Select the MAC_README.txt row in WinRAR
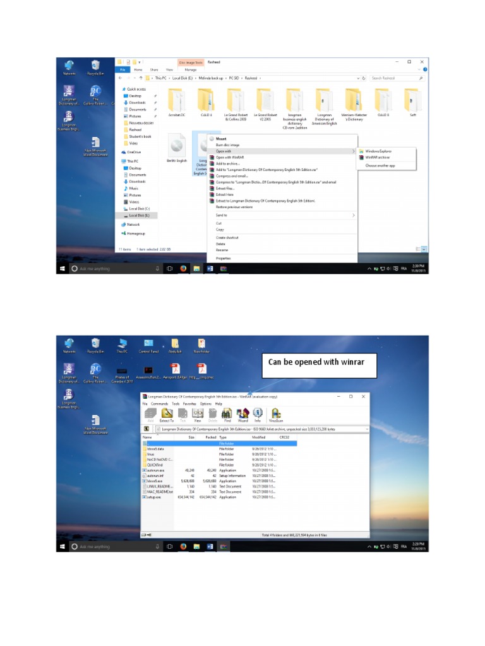 pyautogui.click(x=219, y=492)
